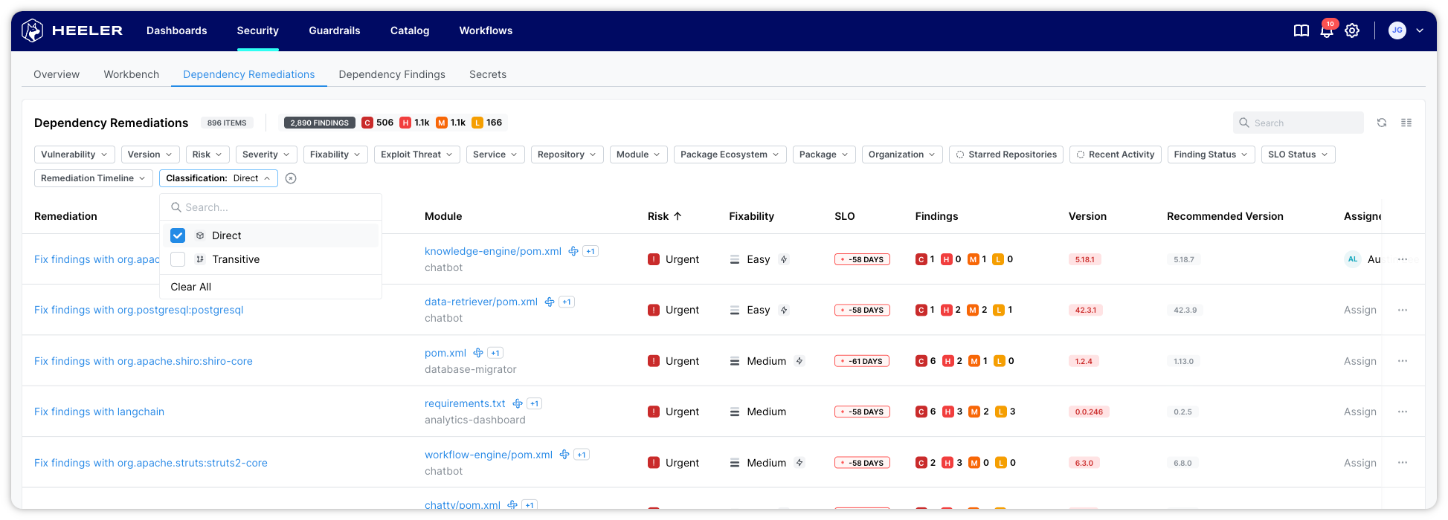1448x520 pixels.
Task: Click the refresh table icon
Action: (1381, 123)
